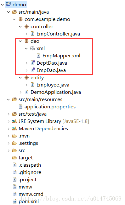Click the target folder icon
This screenshot has width=125, height=205.
14,158
